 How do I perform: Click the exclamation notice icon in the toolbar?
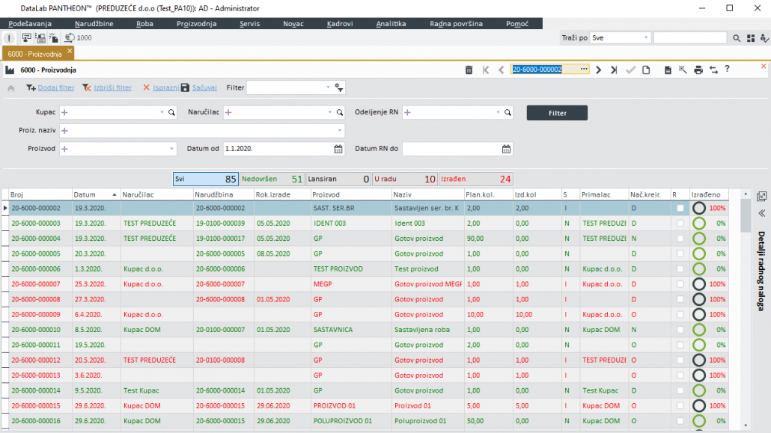click(9, 38)
